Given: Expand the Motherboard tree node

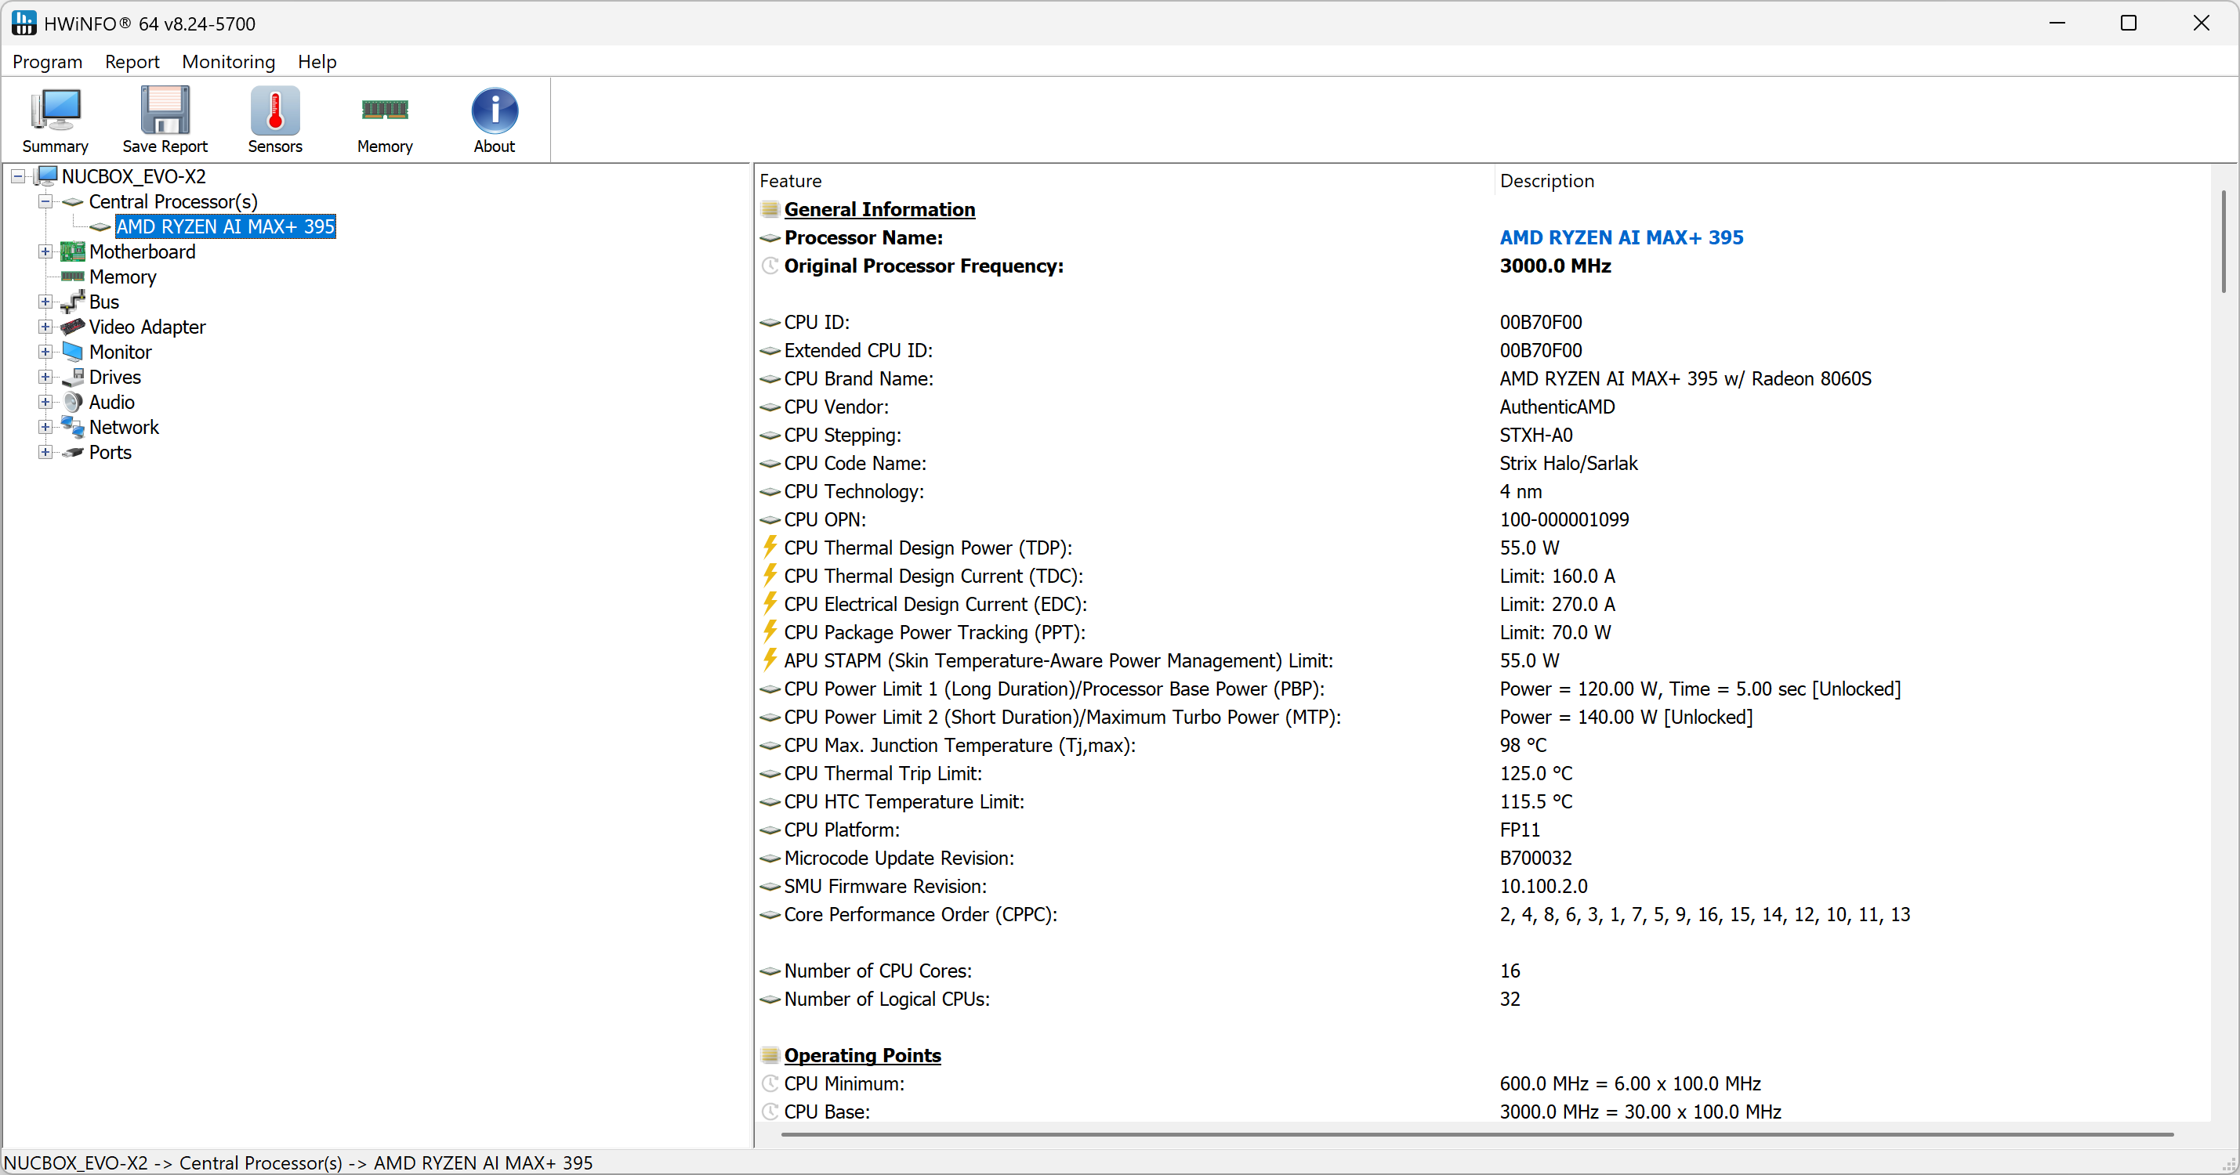Looking at the screenshot, I should click(45, 252).
